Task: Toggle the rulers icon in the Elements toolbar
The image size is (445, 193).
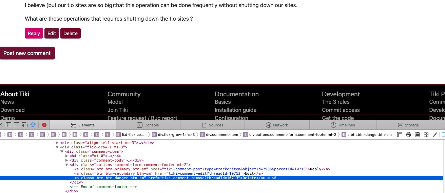Action: point(400,135)
